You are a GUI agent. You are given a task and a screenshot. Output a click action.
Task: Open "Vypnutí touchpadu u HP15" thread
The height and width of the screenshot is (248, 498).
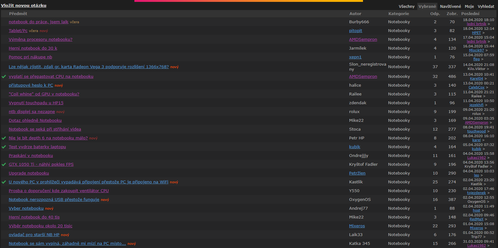point(36,103)
